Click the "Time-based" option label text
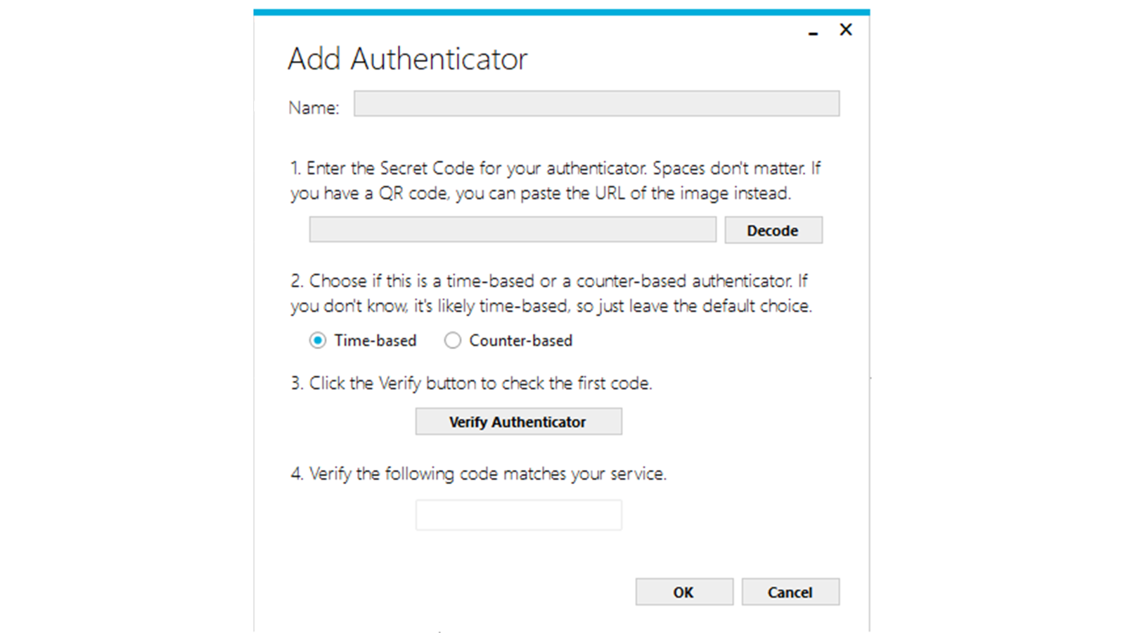Viewport: 1125px width, 633px height. (375, 340)
